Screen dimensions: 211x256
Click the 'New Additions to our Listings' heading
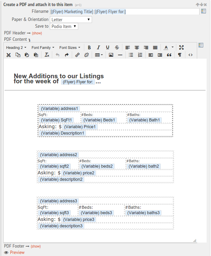coord(59,76)
